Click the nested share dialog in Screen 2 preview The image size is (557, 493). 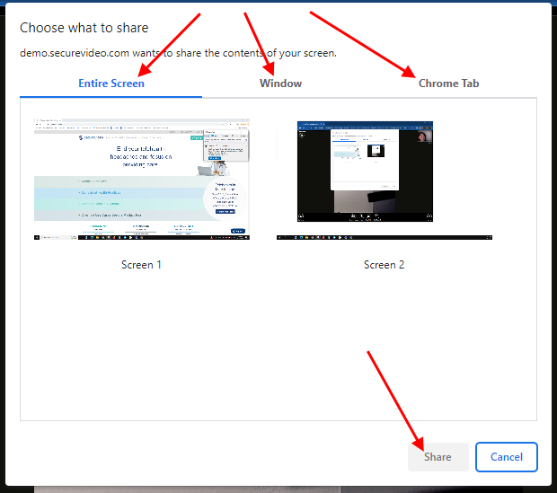coord(358,157)
